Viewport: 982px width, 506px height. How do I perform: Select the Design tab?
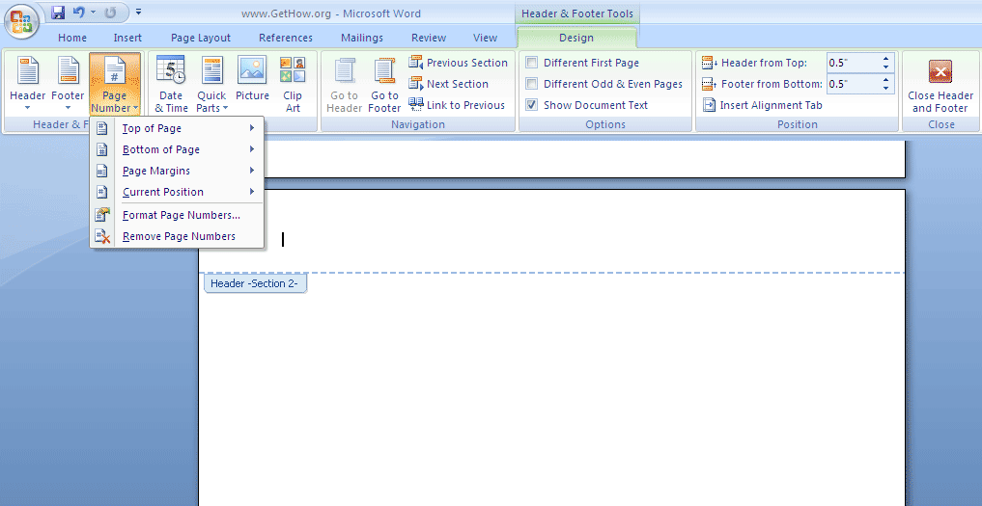576,38
